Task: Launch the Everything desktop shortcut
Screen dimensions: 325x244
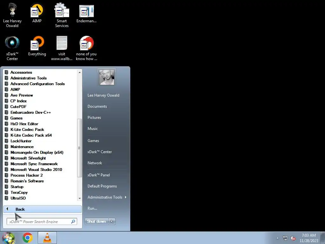Action: click(x=37, y=46)
